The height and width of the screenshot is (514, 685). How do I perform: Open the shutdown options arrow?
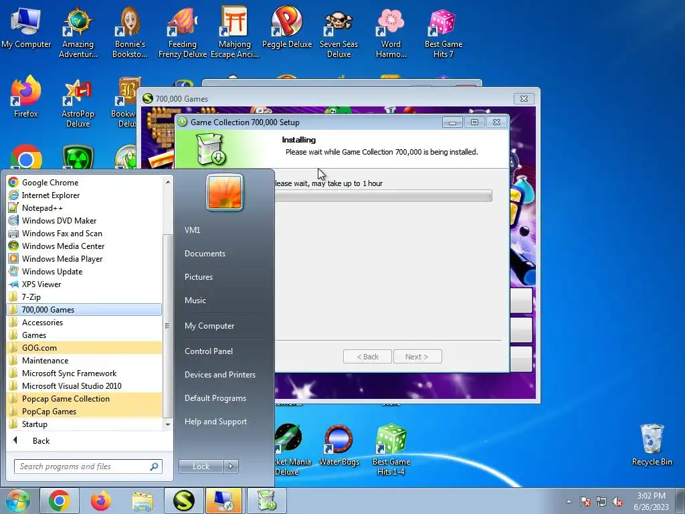coord(231,466)
